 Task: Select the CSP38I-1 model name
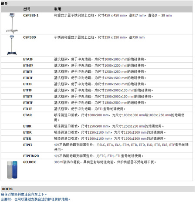[31, 15]
